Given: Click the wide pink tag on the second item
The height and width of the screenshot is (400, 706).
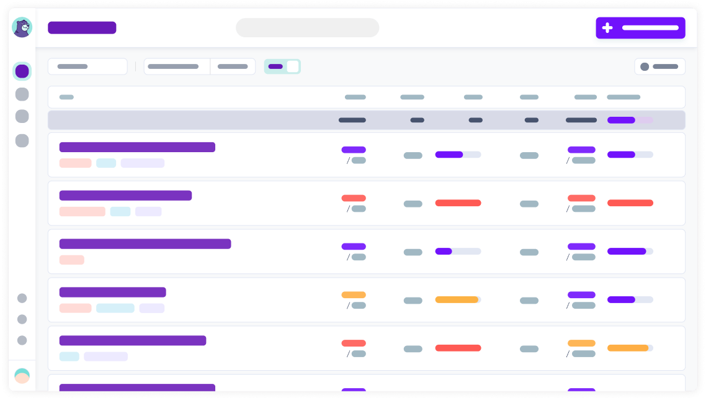Looking at the screenshot, I should [x=83, y=212].
